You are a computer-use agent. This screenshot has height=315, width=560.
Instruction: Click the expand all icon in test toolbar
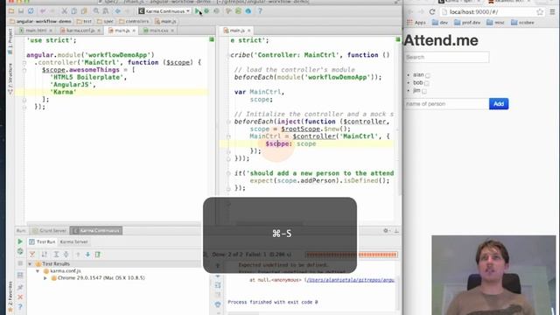[56, 255]
